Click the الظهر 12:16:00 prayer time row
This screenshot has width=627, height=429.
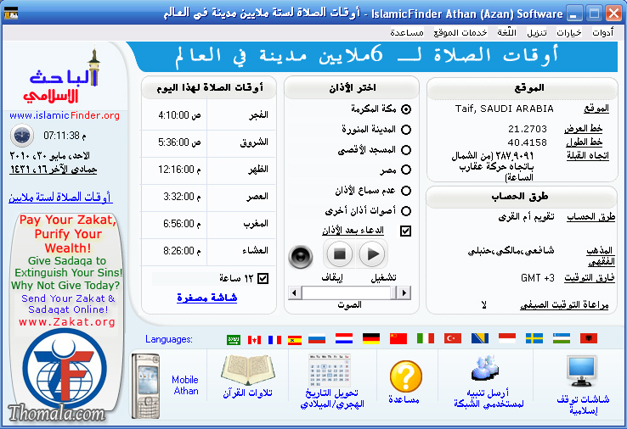208,170
